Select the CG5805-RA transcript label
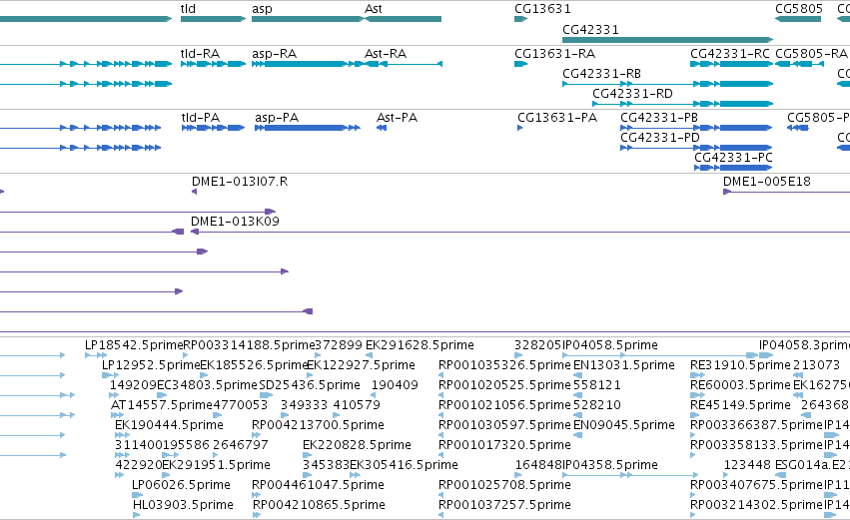Screen dimensions: 850x520 pos(811,54)
